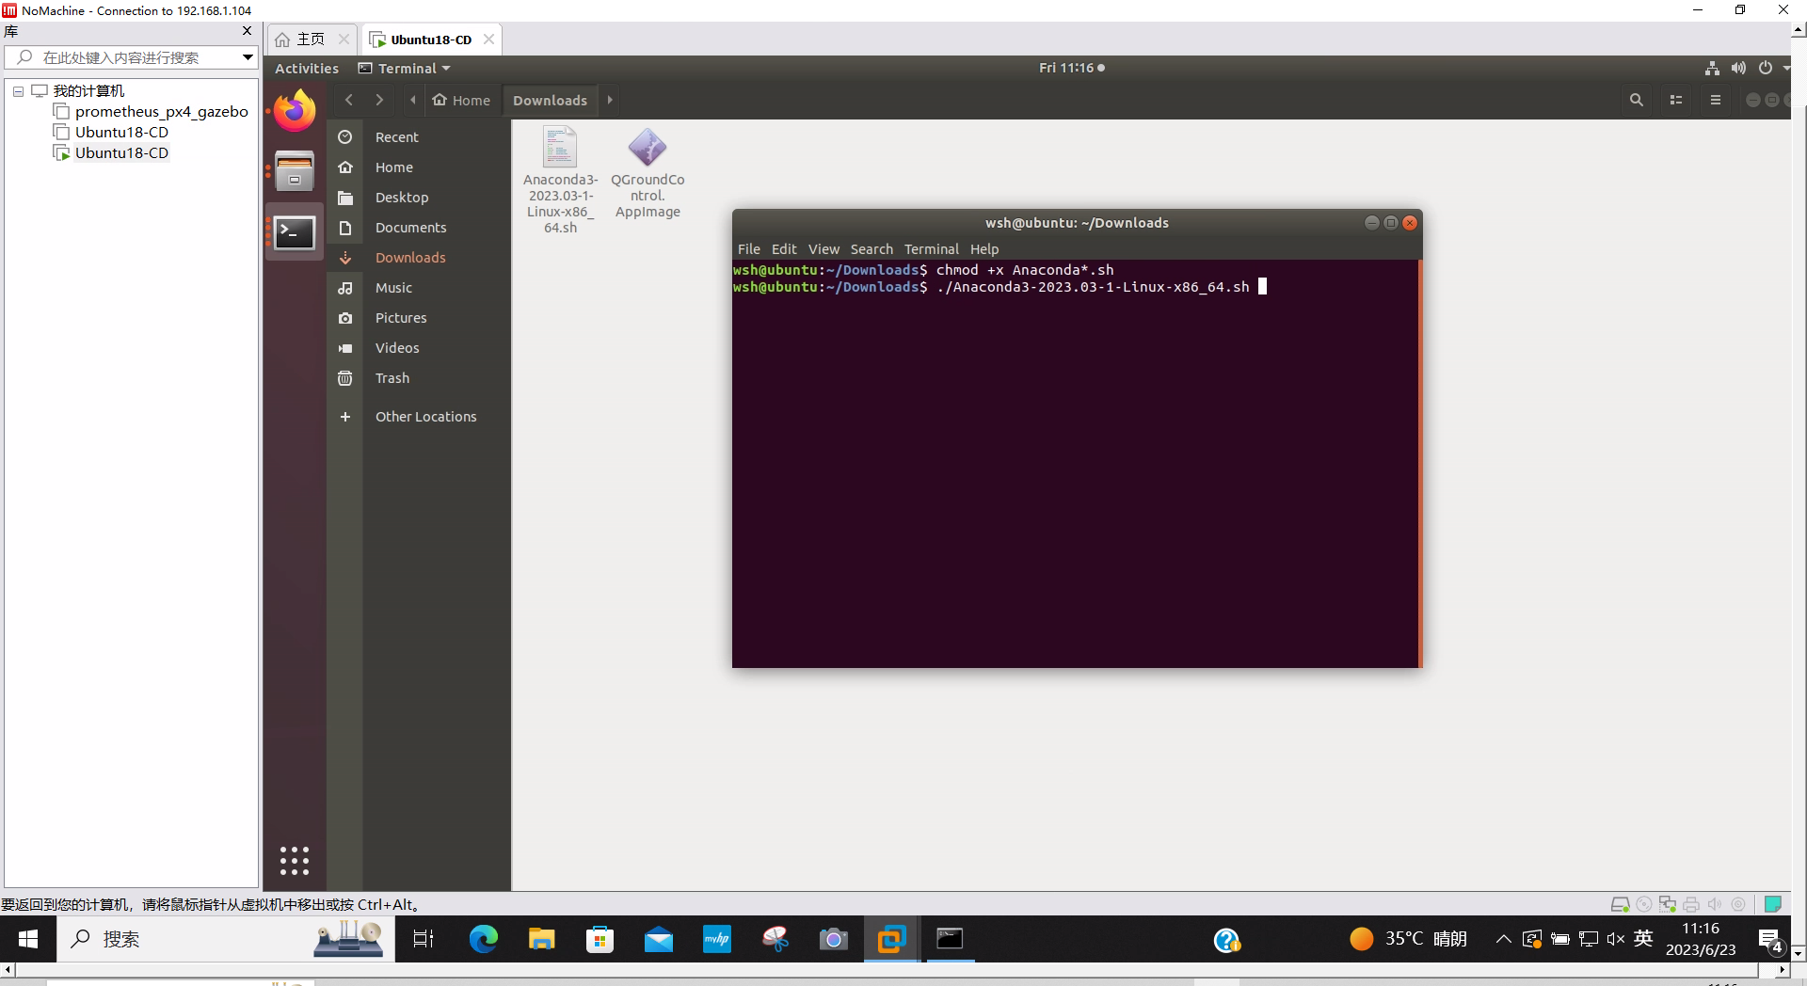Open the Files app in the dock
The height and width of the screenshot is (986, 1807).
295,171
